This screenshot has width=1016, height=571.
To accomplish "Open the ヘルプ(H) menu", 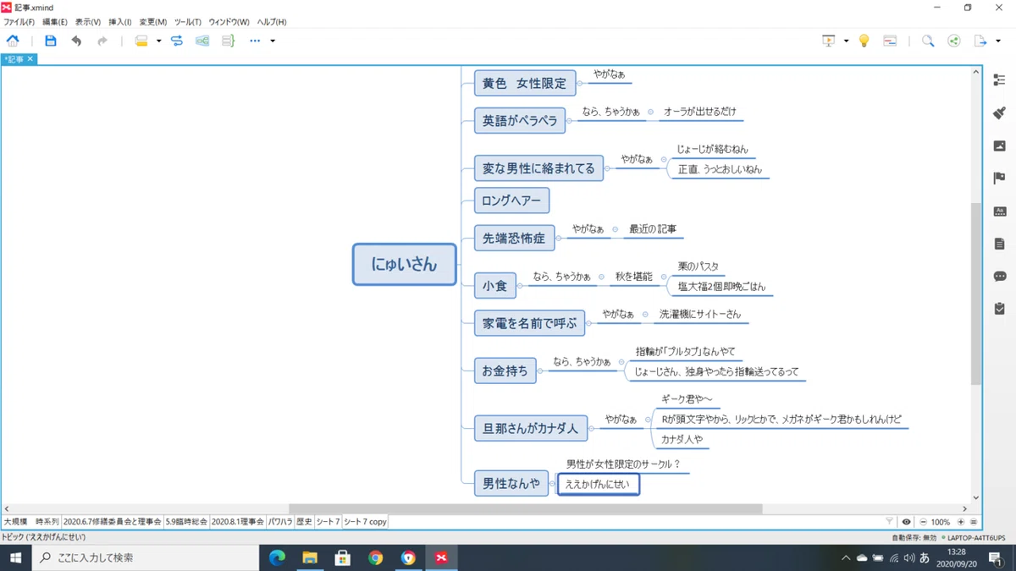I will click(x=272, y=22).
